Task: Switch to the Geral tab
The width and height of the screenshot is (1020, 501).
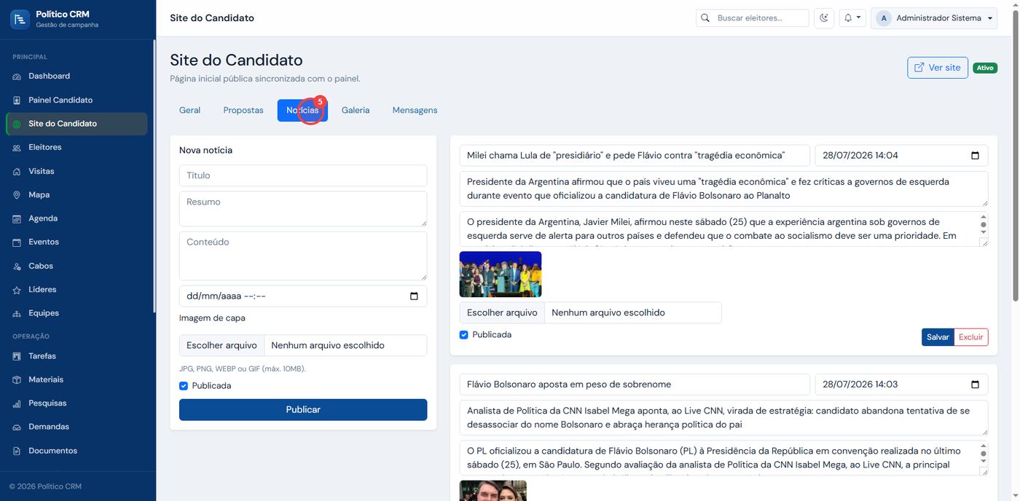Action: (x=189, y=110)
